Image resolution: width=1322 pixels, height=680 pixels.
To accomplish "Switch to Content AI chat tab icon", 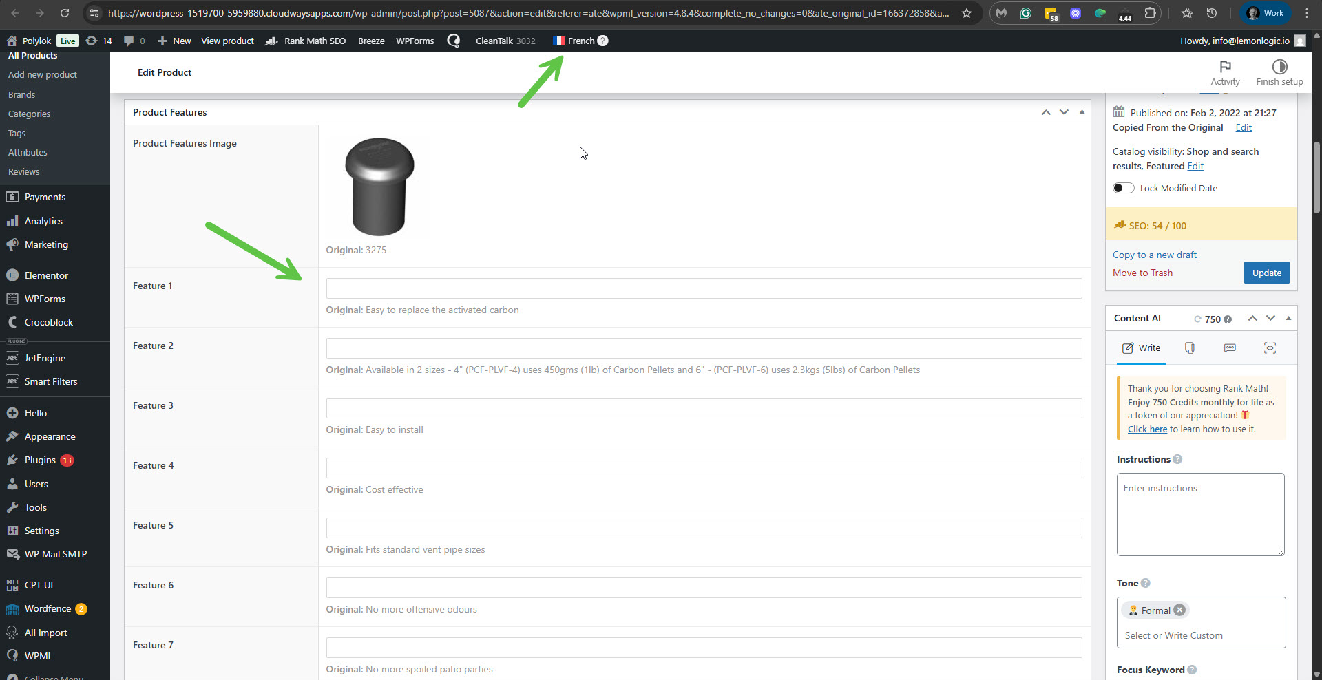I will (x=1230, y=348).
